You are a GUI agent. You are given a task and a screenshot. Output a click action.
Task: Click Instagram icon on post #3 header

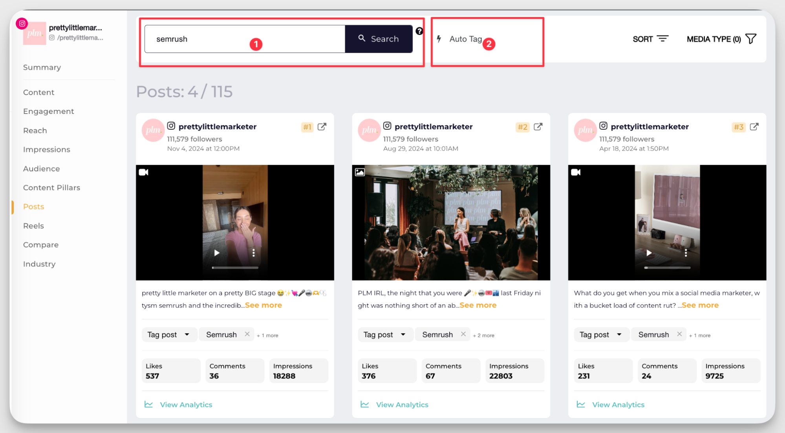(603, 126)
